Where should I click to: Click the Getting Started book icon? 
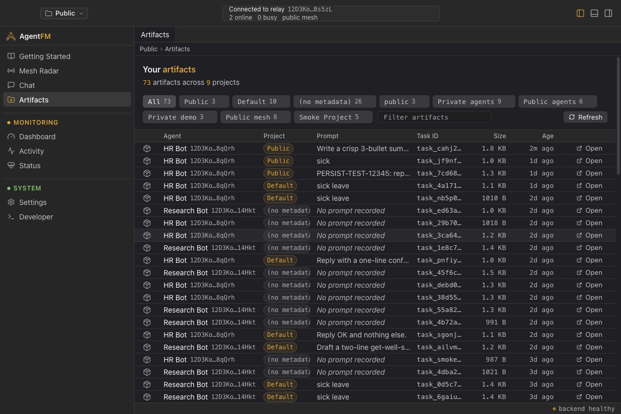pyautogui.click(x=11, y=56)
